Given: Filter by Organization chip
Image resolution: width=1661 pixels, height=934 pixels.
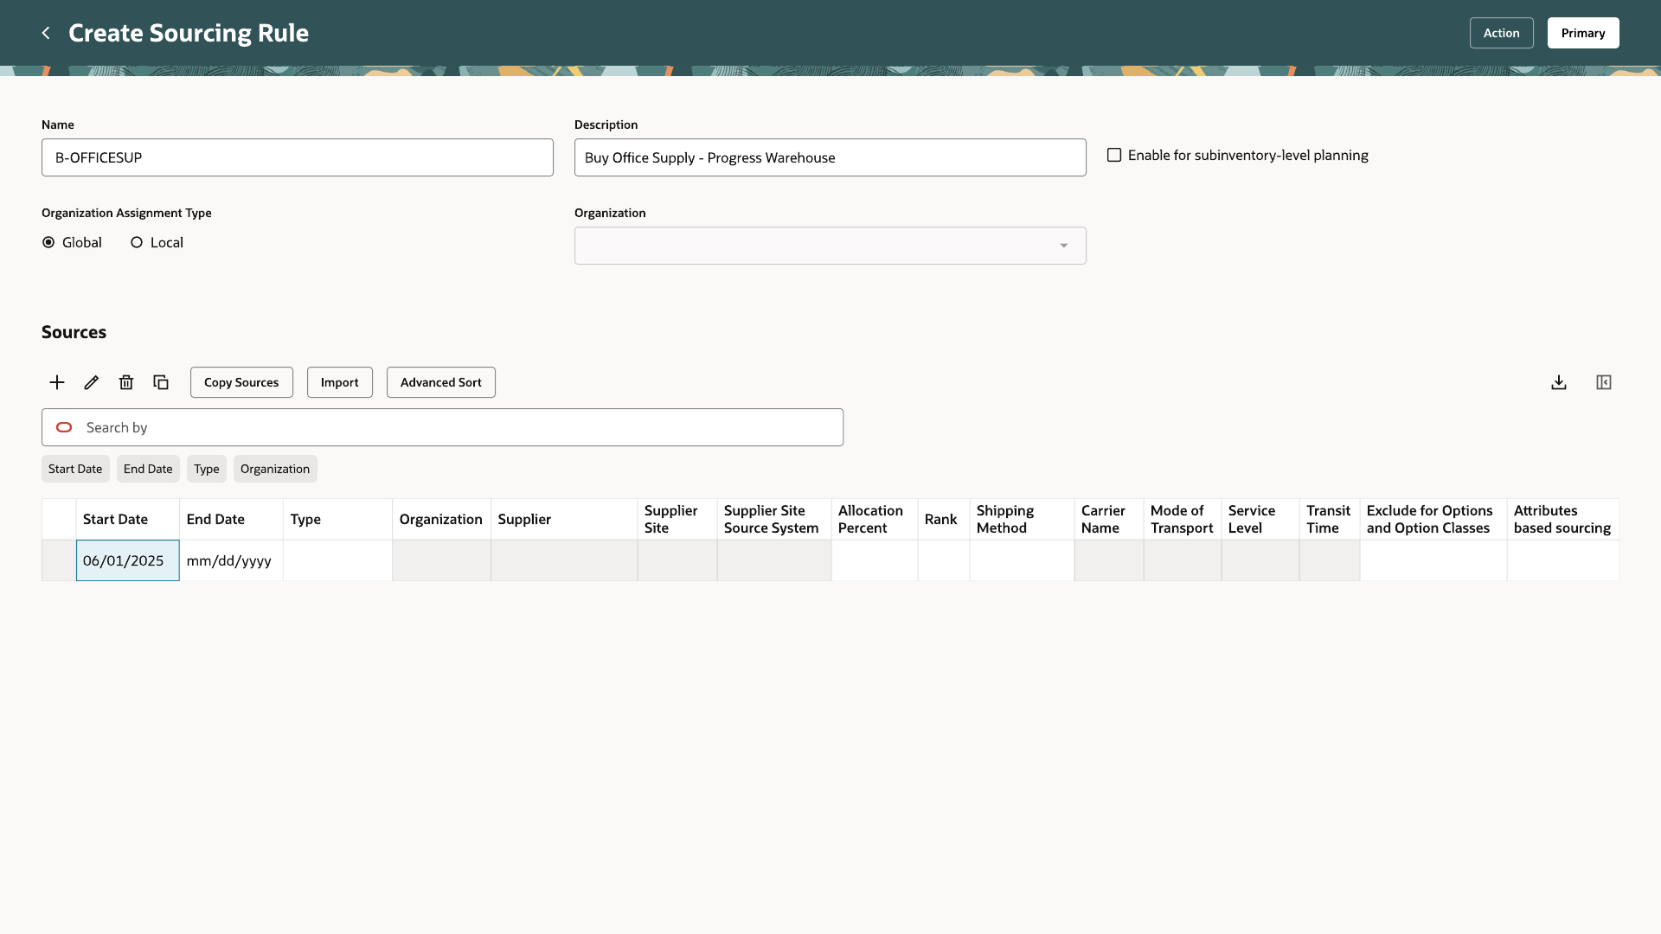Looking at the screenshot, I should 275,469.
